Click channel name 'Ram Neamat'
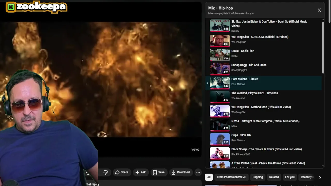331x186 pixels. click(238, 140)
